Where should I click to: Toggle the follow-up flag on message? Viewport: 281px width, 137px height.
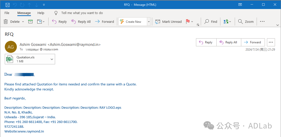(188, 22)
